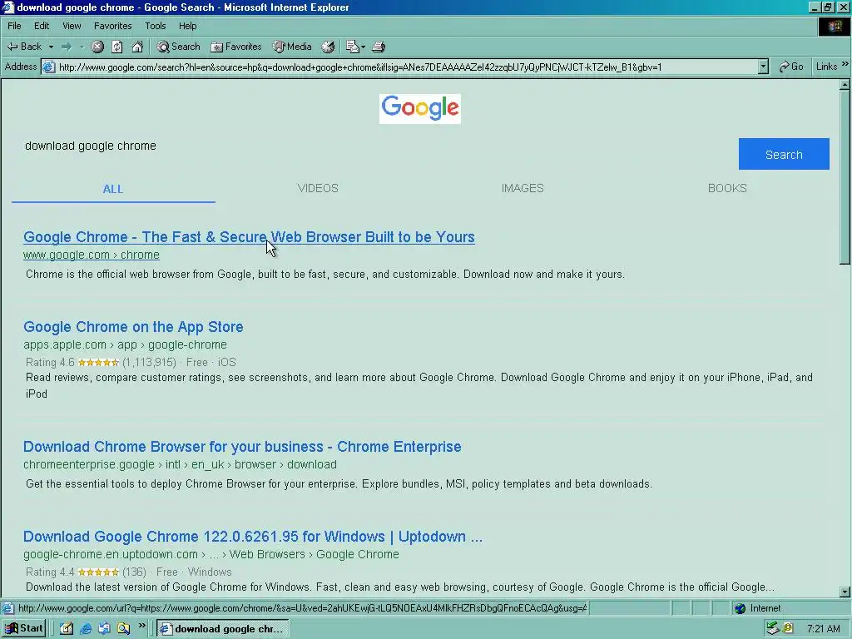Open the Back history dropdown arrow

[x=51, y=47]
